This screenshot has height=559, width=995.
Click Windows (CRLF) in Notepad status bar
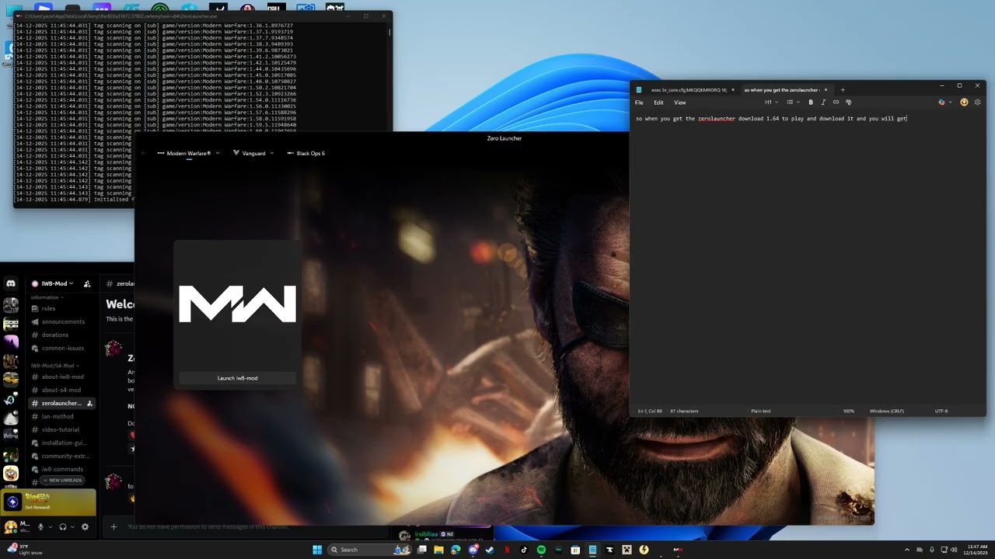click(886, 411)
